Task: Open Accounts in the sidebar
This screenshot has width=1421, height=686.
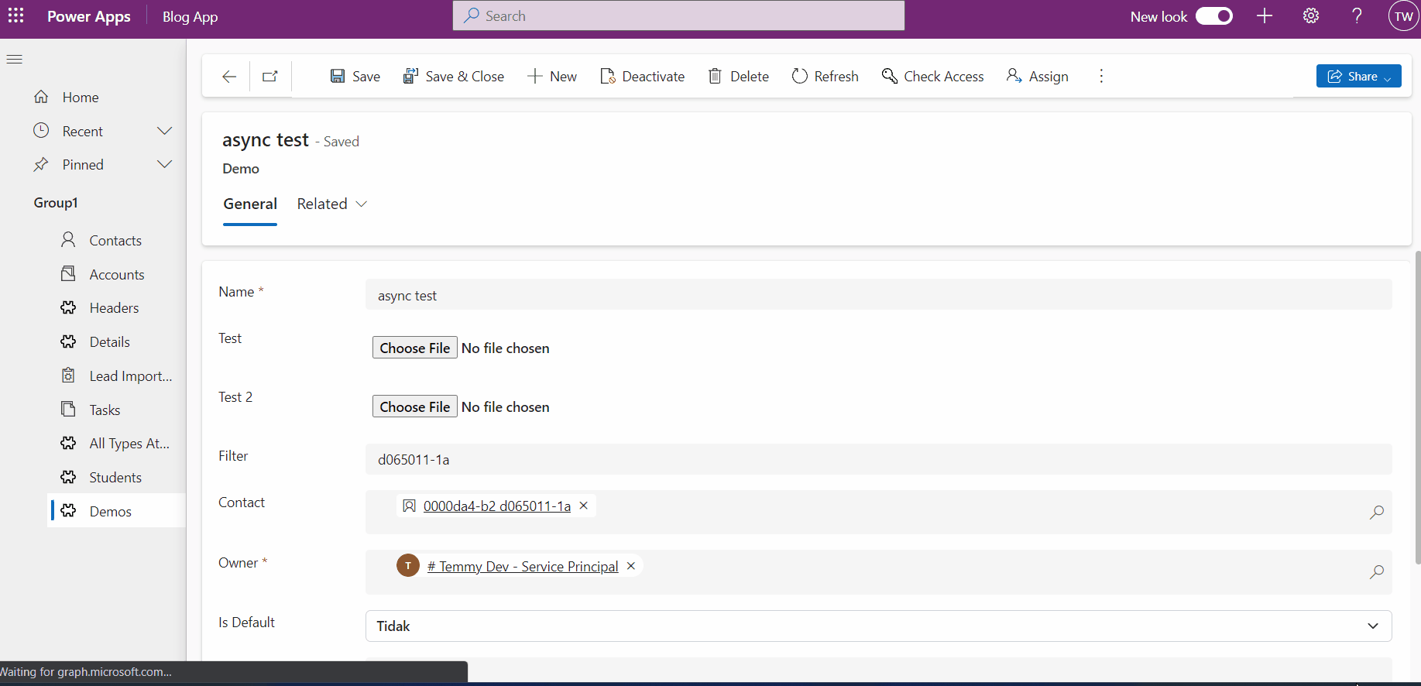Action: (x=116, y=275)
